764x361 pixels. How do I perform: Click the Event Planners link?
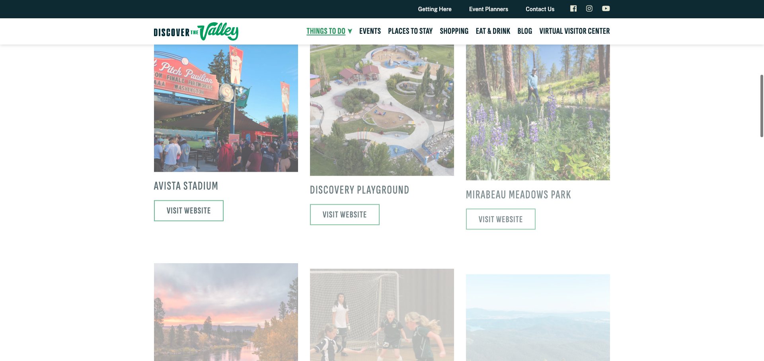(x=489, y=9)
